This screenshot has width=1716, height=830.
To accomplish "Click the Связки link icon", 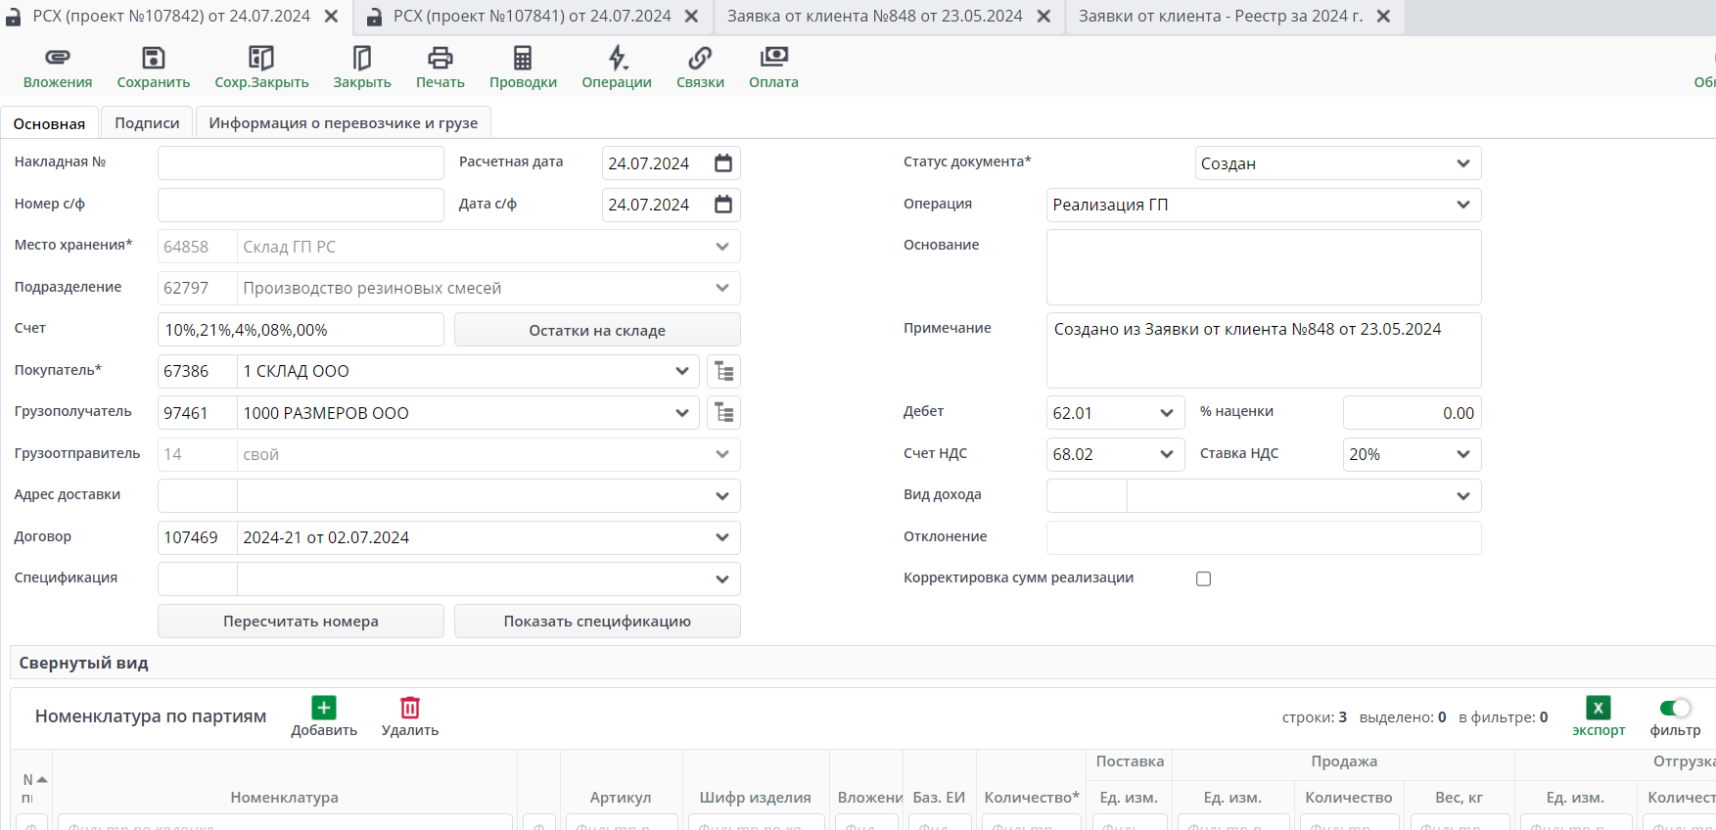I will (x=700, y=59).
